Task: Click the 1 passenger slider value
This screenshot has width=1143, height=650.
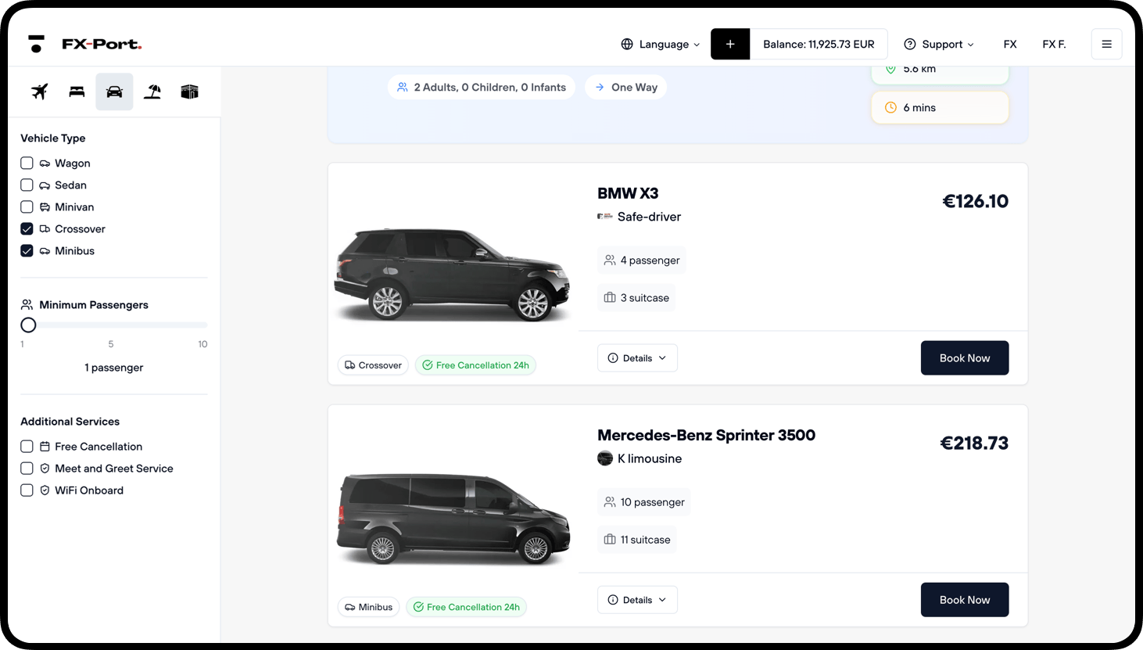Action: (114, 368)
